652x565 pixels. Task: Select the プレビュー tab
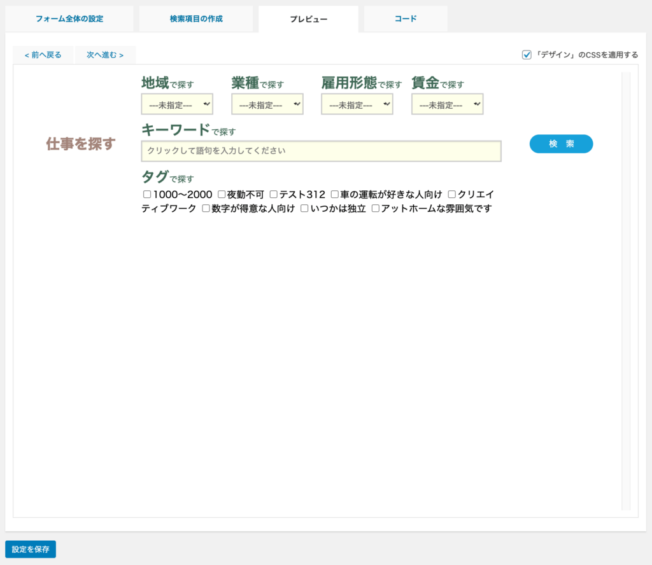tap(308, 19)
